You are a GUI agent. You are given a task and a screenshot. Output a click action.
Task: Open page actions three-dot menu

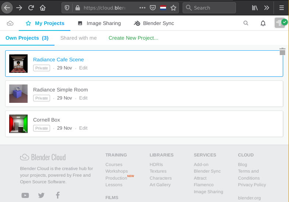pyautogui.click(x=142, y=8)
